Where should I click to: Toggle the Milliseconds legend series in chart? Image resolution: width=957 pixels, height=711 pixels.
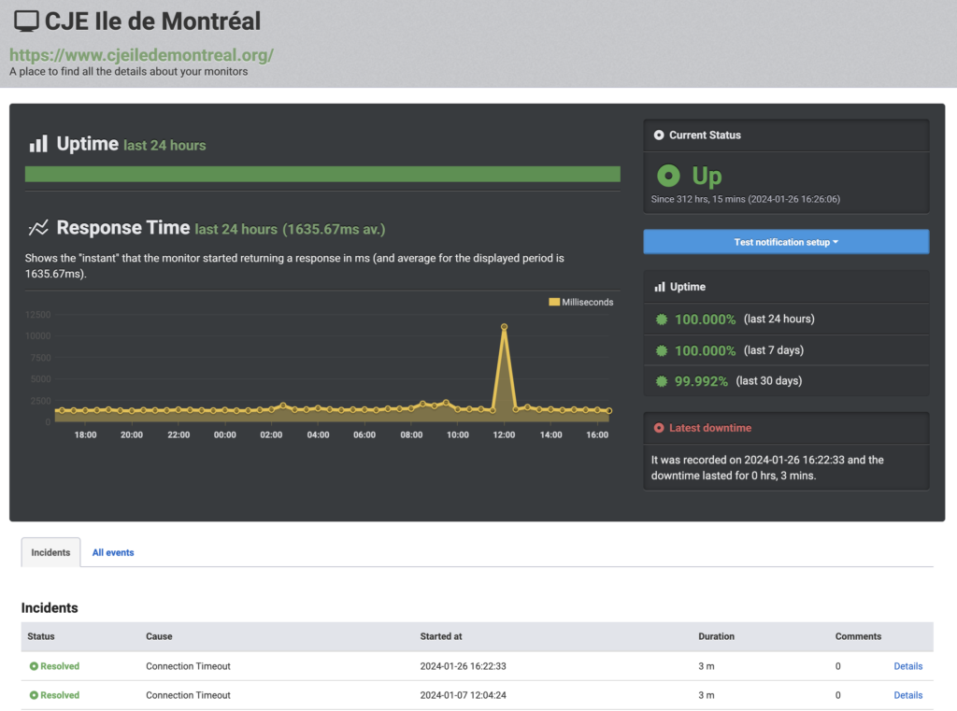coord(580,303)
